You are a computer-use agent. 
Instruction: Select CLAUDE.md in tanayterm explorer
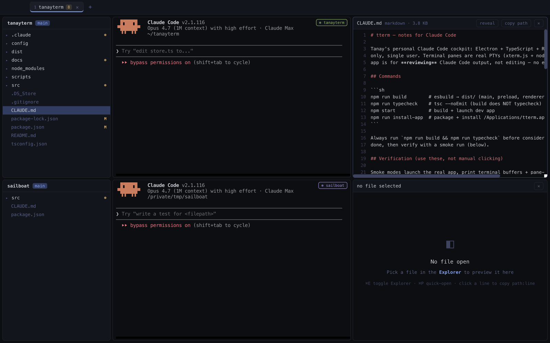click(x=56, y=110)
